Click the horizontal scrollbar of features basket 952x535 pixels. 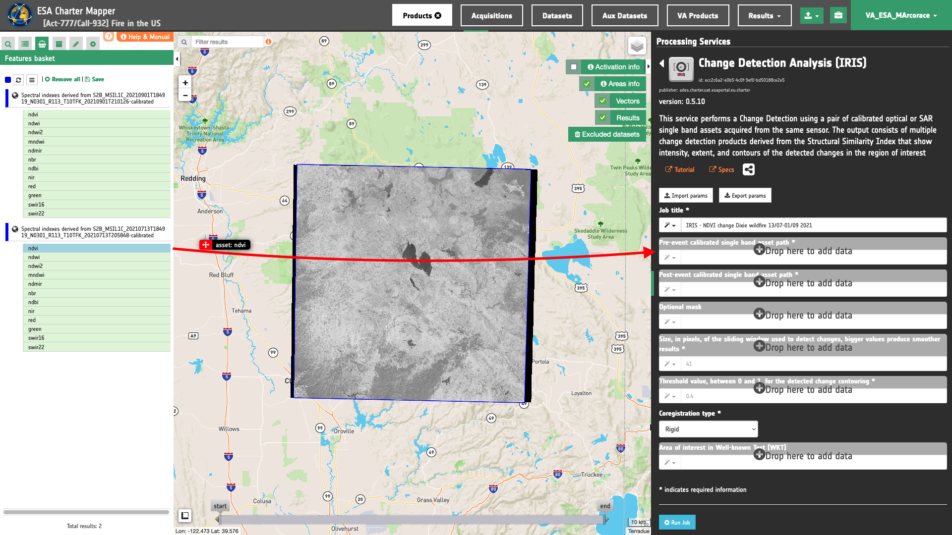[x=86, y=512]
